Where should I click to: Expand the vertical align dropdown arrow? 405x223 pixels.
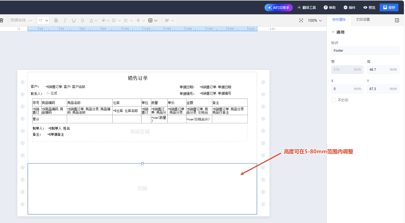point(143,21)
